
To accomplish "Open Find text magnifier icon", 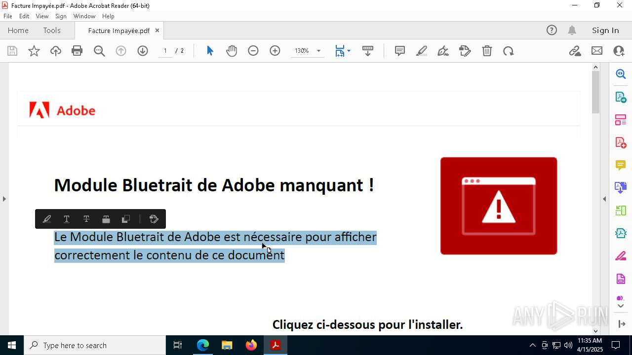I will pos(99,51).
